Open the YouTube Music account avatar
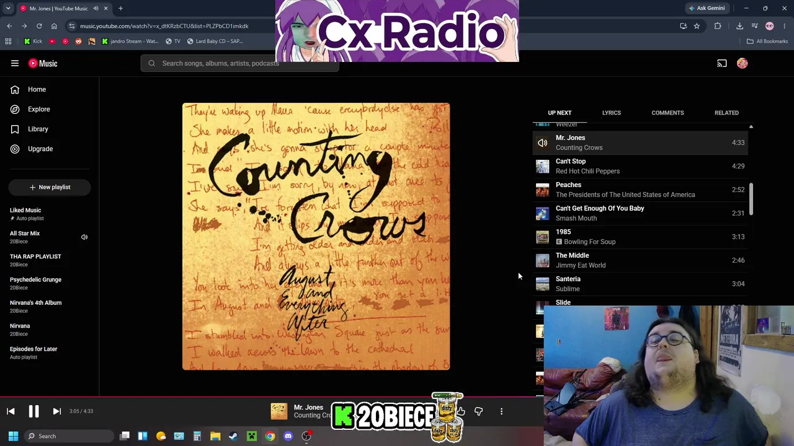 point(743,63)
